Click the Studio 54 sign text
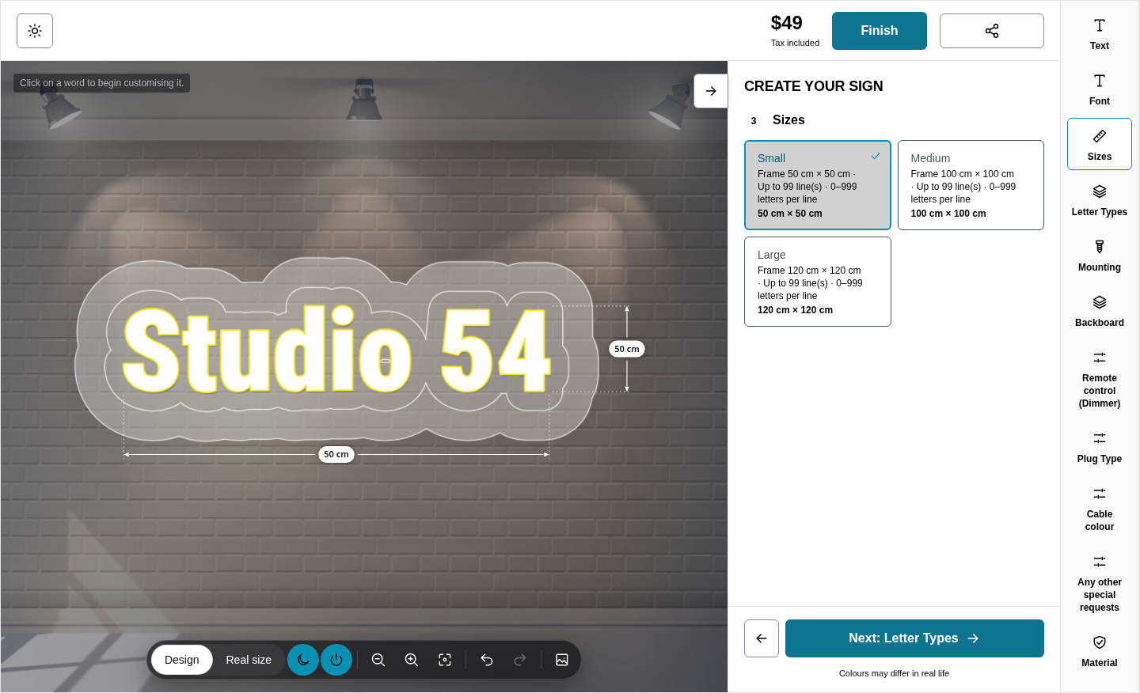 pos(336,350)
